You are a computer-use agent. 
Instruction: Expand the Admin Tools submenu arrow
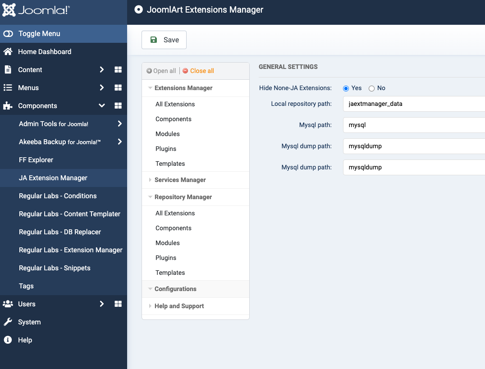pos(120,123)
